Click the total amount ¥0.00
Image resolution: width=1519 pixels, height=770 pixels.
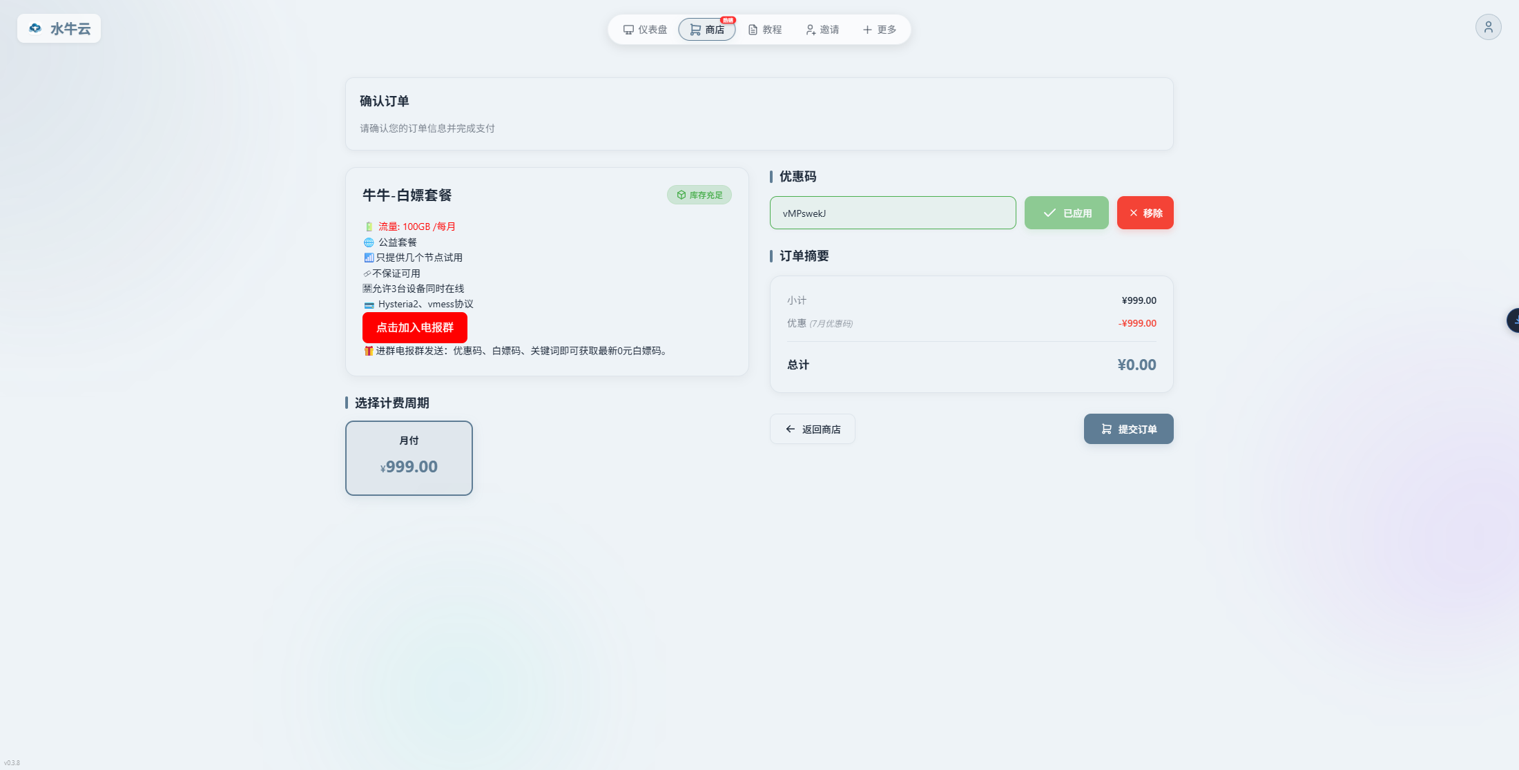(1136, 365)
